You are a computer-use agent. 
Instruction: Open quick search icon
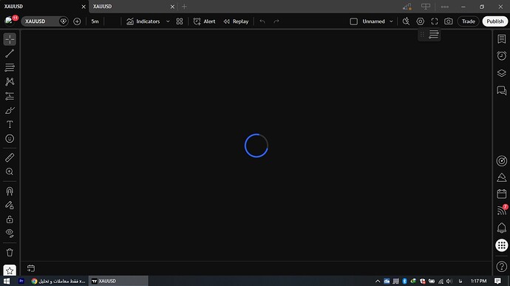tap(406, 21)
